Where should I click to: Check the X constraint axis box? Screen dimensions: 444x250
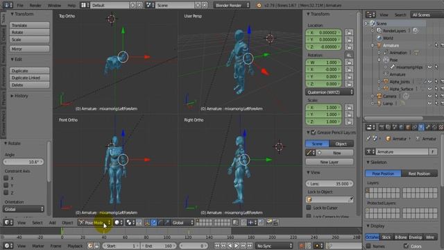[x=6, y=178]
